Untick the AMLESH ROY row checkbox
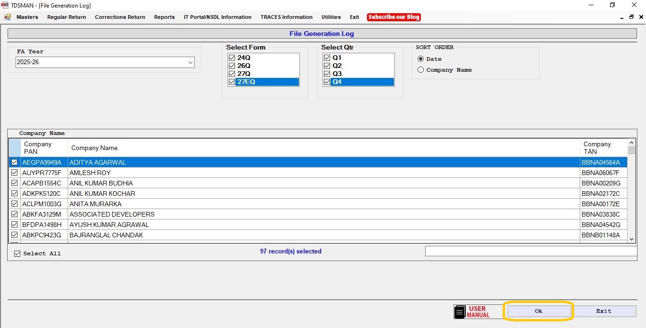This screenshot has width=646, height=328. point(15,173)
